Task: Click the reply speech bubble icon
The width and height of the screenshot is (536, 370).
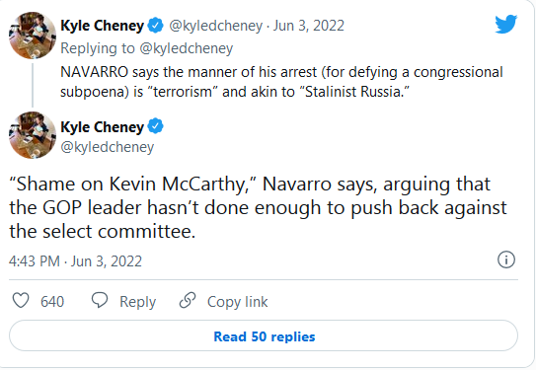Action: (100, 301)
